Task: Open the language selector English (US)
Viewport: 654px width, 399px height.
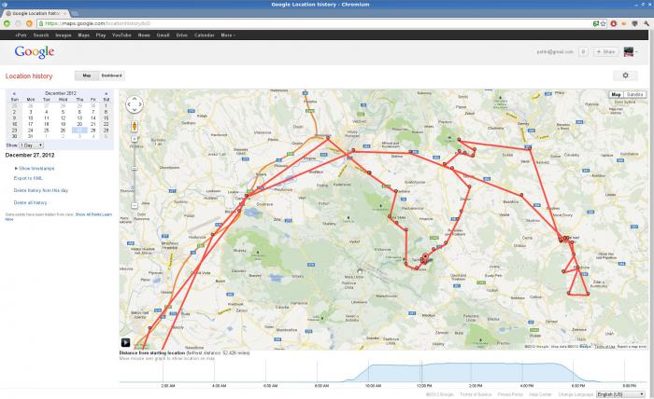Action: coord(620,394)
